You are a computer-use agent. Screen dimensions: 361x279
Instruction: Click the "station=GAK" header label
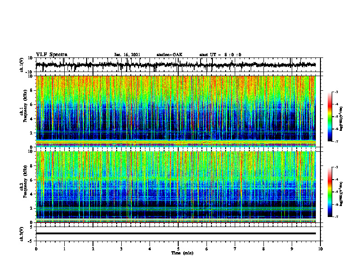tap(170, 55)
